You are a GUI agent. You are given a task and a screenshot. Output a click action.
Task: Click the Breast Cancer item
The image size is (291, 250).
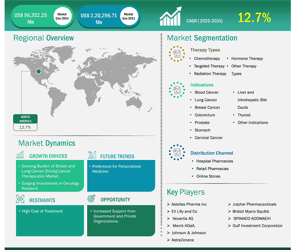(x=207, y=108)
